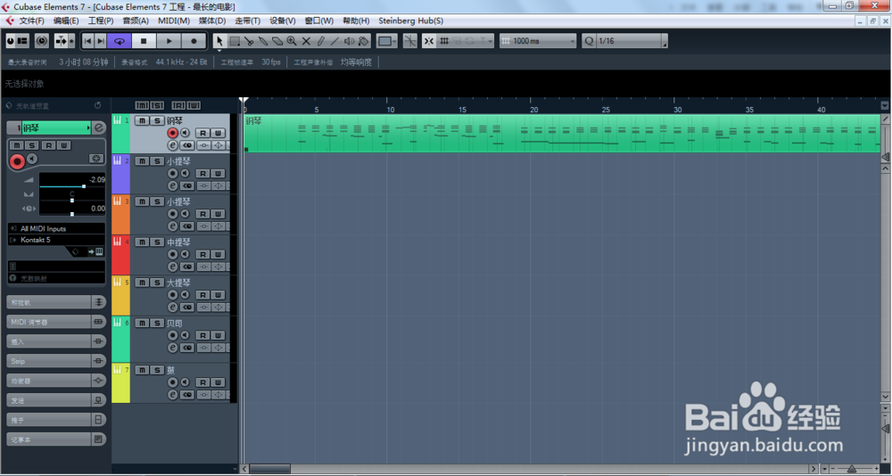Toggle Snap to Zero Crossing
The width and height of the screenshot is (892, 476).
tap(409, 41)
